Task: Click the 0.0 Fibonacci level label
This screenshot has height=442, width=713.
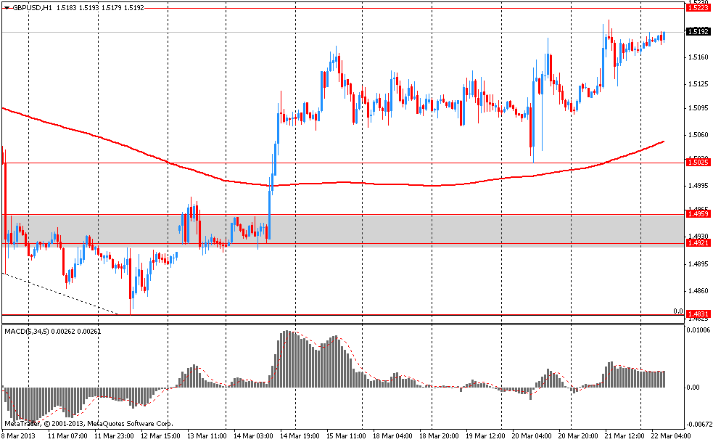Action: 678,311
